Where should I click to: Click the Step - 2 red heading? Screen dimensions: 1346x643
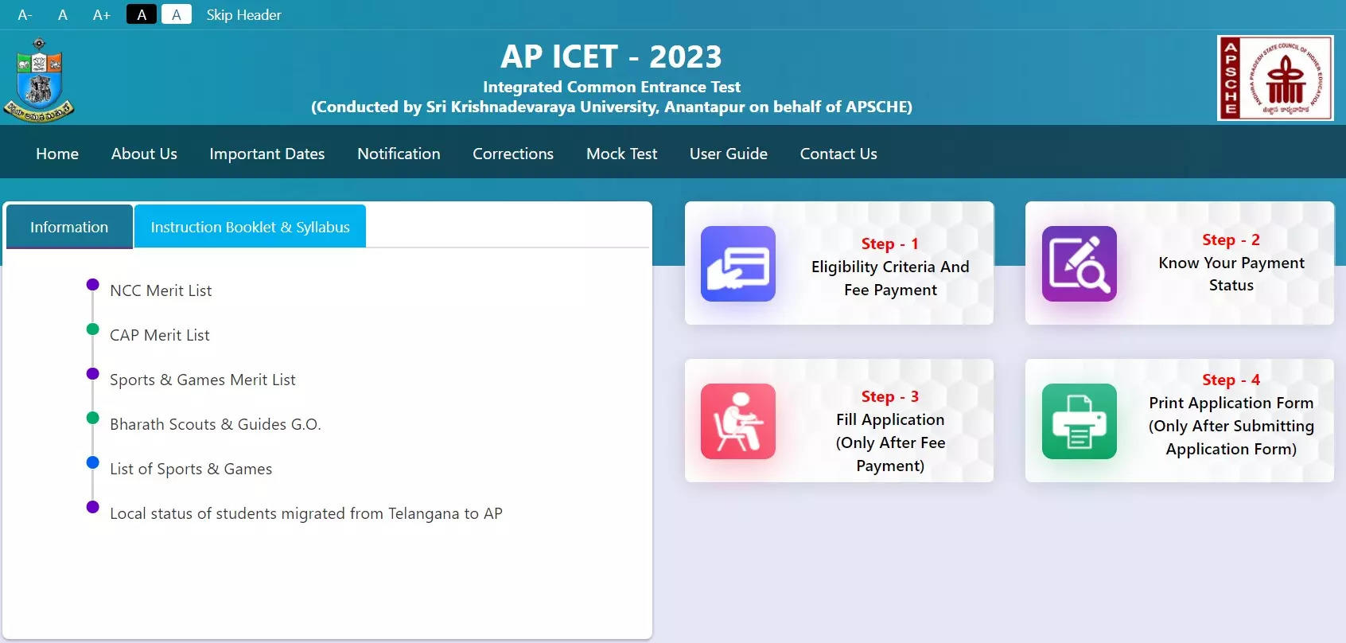(x=1231, y=240)
